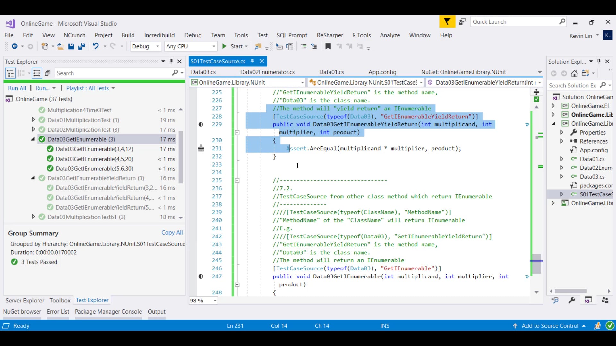Open the ReSharper menu
This screenshot has width=616, height=346.
pyautogui.click(x=329, y=35)
